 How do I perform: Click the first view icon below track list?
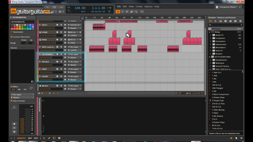(x=39, y=94)
